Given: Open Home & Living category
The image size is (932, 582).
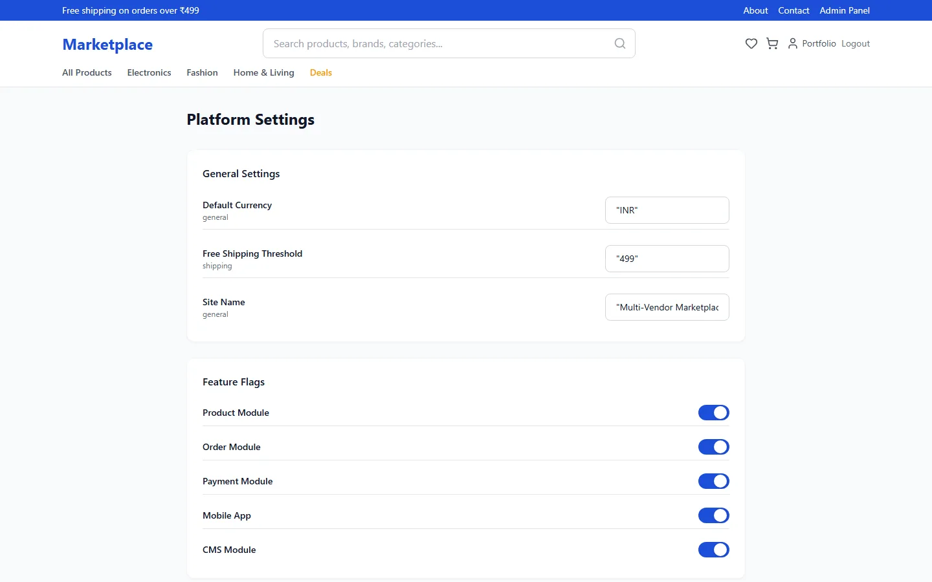Looking at the screenshot, I should [263, 72].
